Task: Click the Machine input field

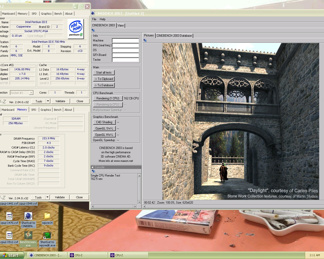Action: click(x=126, y=40)
